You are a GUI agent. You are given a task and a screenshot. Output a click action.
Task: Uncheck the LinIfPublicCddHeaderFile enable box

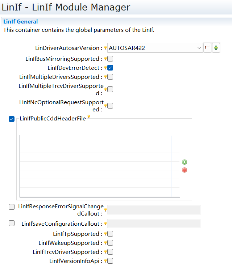pos(12,119)
